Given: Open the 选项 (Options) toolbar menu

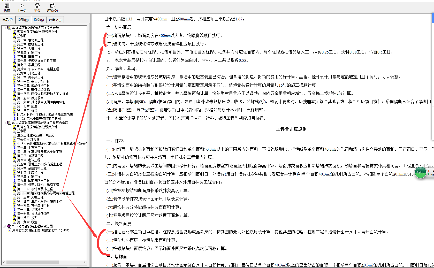Looking at the screenshot, I should coord(52,7).
